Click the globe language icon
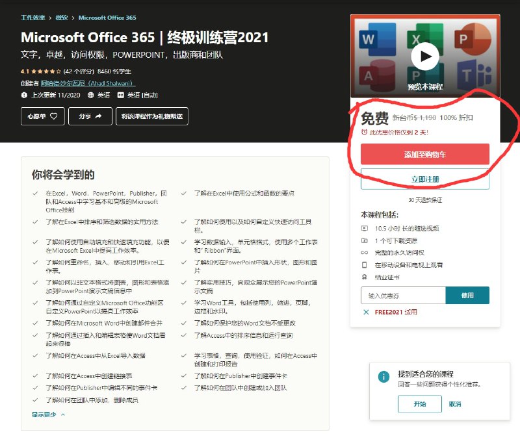The height and width of the screenshot is (445, 520). tap(90, 95)
